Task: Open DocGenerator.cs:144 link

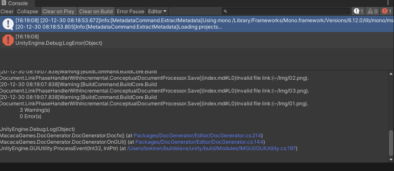Action: (199, 142)
